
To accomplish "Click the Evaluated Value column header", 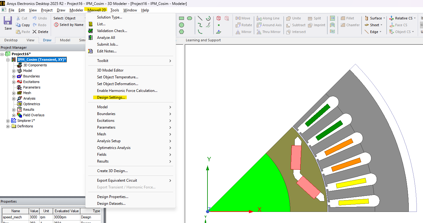I will 66,211.
